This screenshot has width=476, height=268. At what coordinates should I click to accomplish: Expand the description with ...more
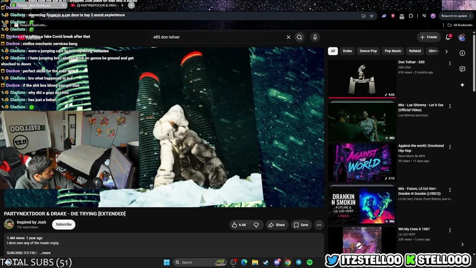coord(45,253)
